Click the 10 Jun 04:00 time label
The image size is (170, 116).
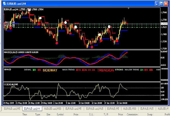(x=84, y=103)
